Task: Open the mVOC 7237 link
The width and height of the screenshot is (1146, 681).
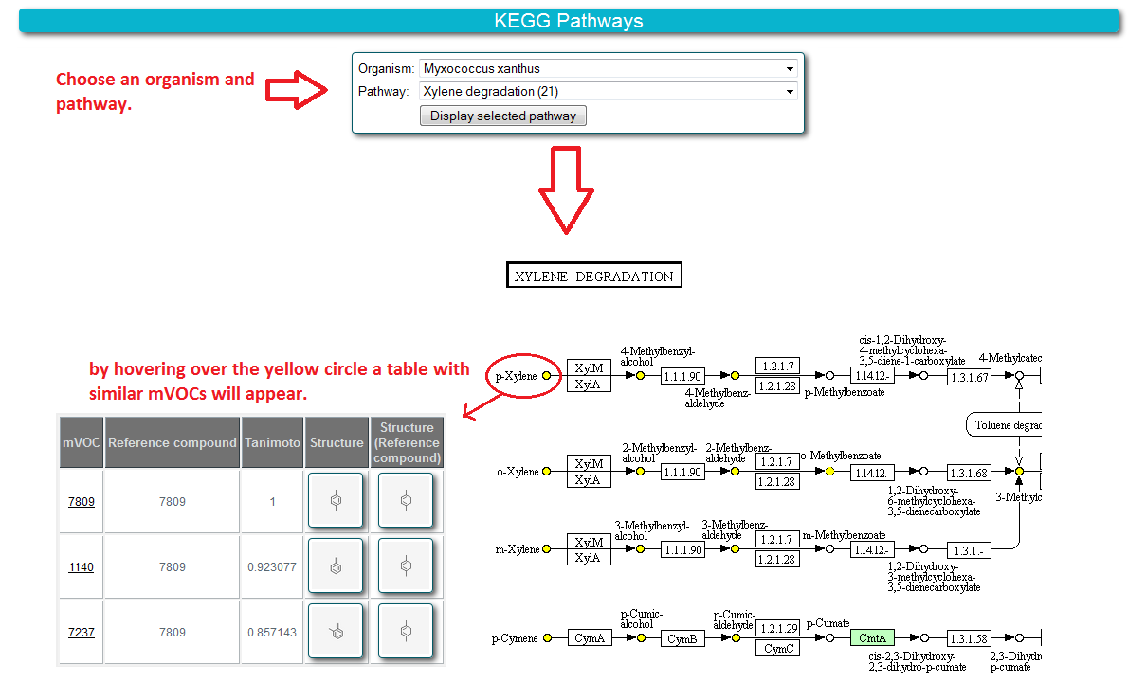Action: [82, 633]
